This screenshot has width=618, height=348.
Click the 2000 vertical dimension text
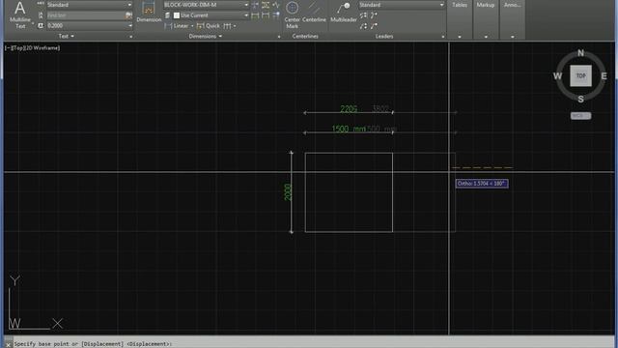pos(288,192)
